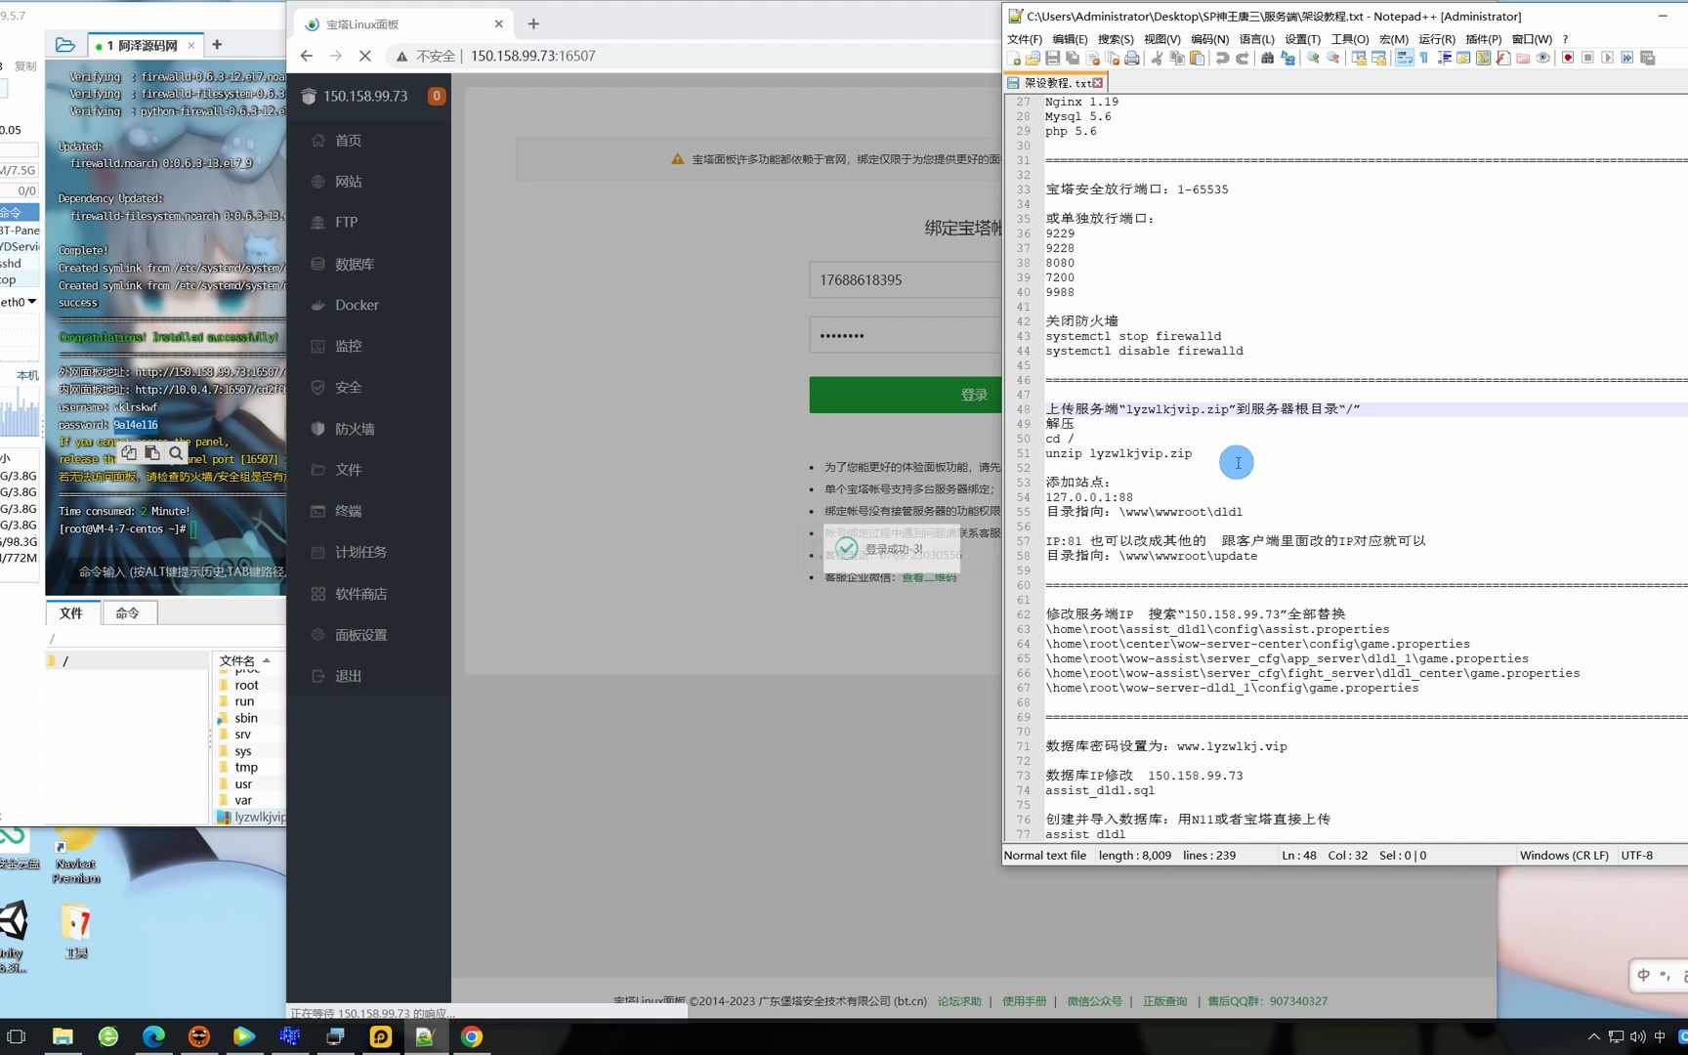Click the orange notification badge beside 150.158.99.73
The height and width of the screenshot is (1055, 1688).
tap(437, 96)
